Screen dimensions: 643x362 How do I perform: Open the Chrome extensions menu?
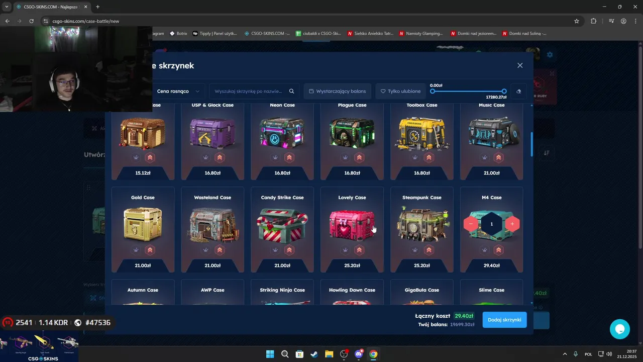tap(594, 21)
